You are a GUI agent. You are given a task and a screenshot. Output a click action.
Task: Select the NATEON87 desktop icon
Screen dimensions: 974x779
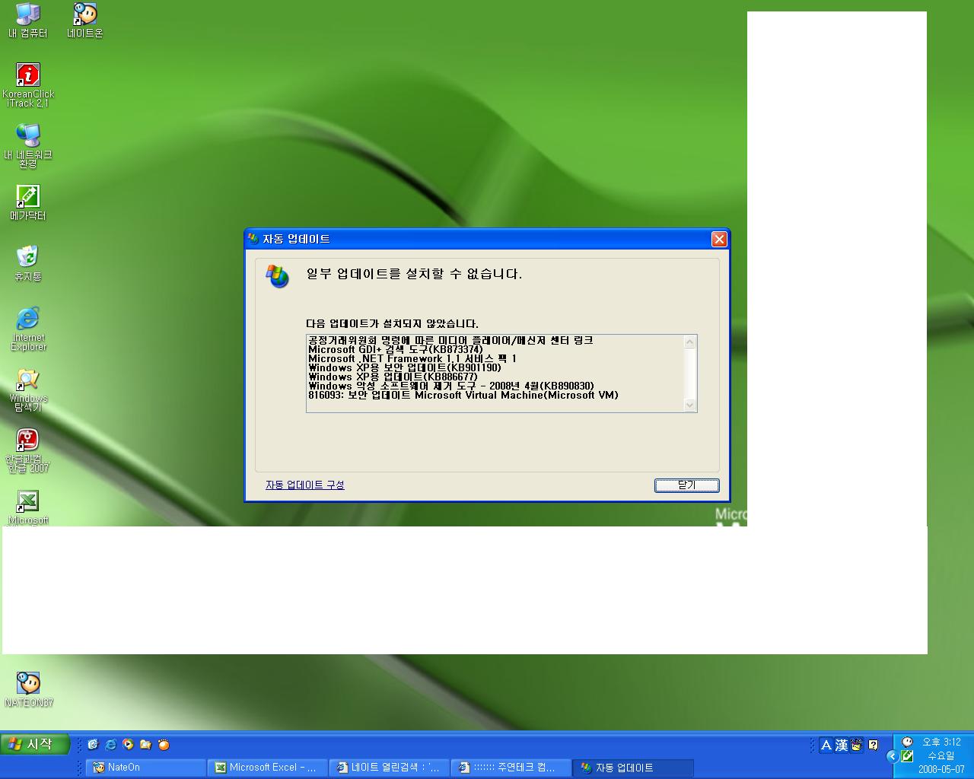click(28, 690)
